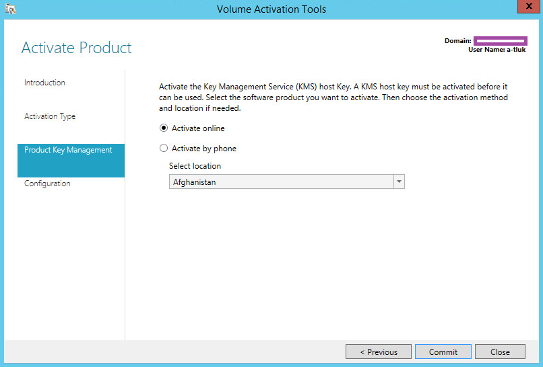Go to the Introduction step

(44, 83)
